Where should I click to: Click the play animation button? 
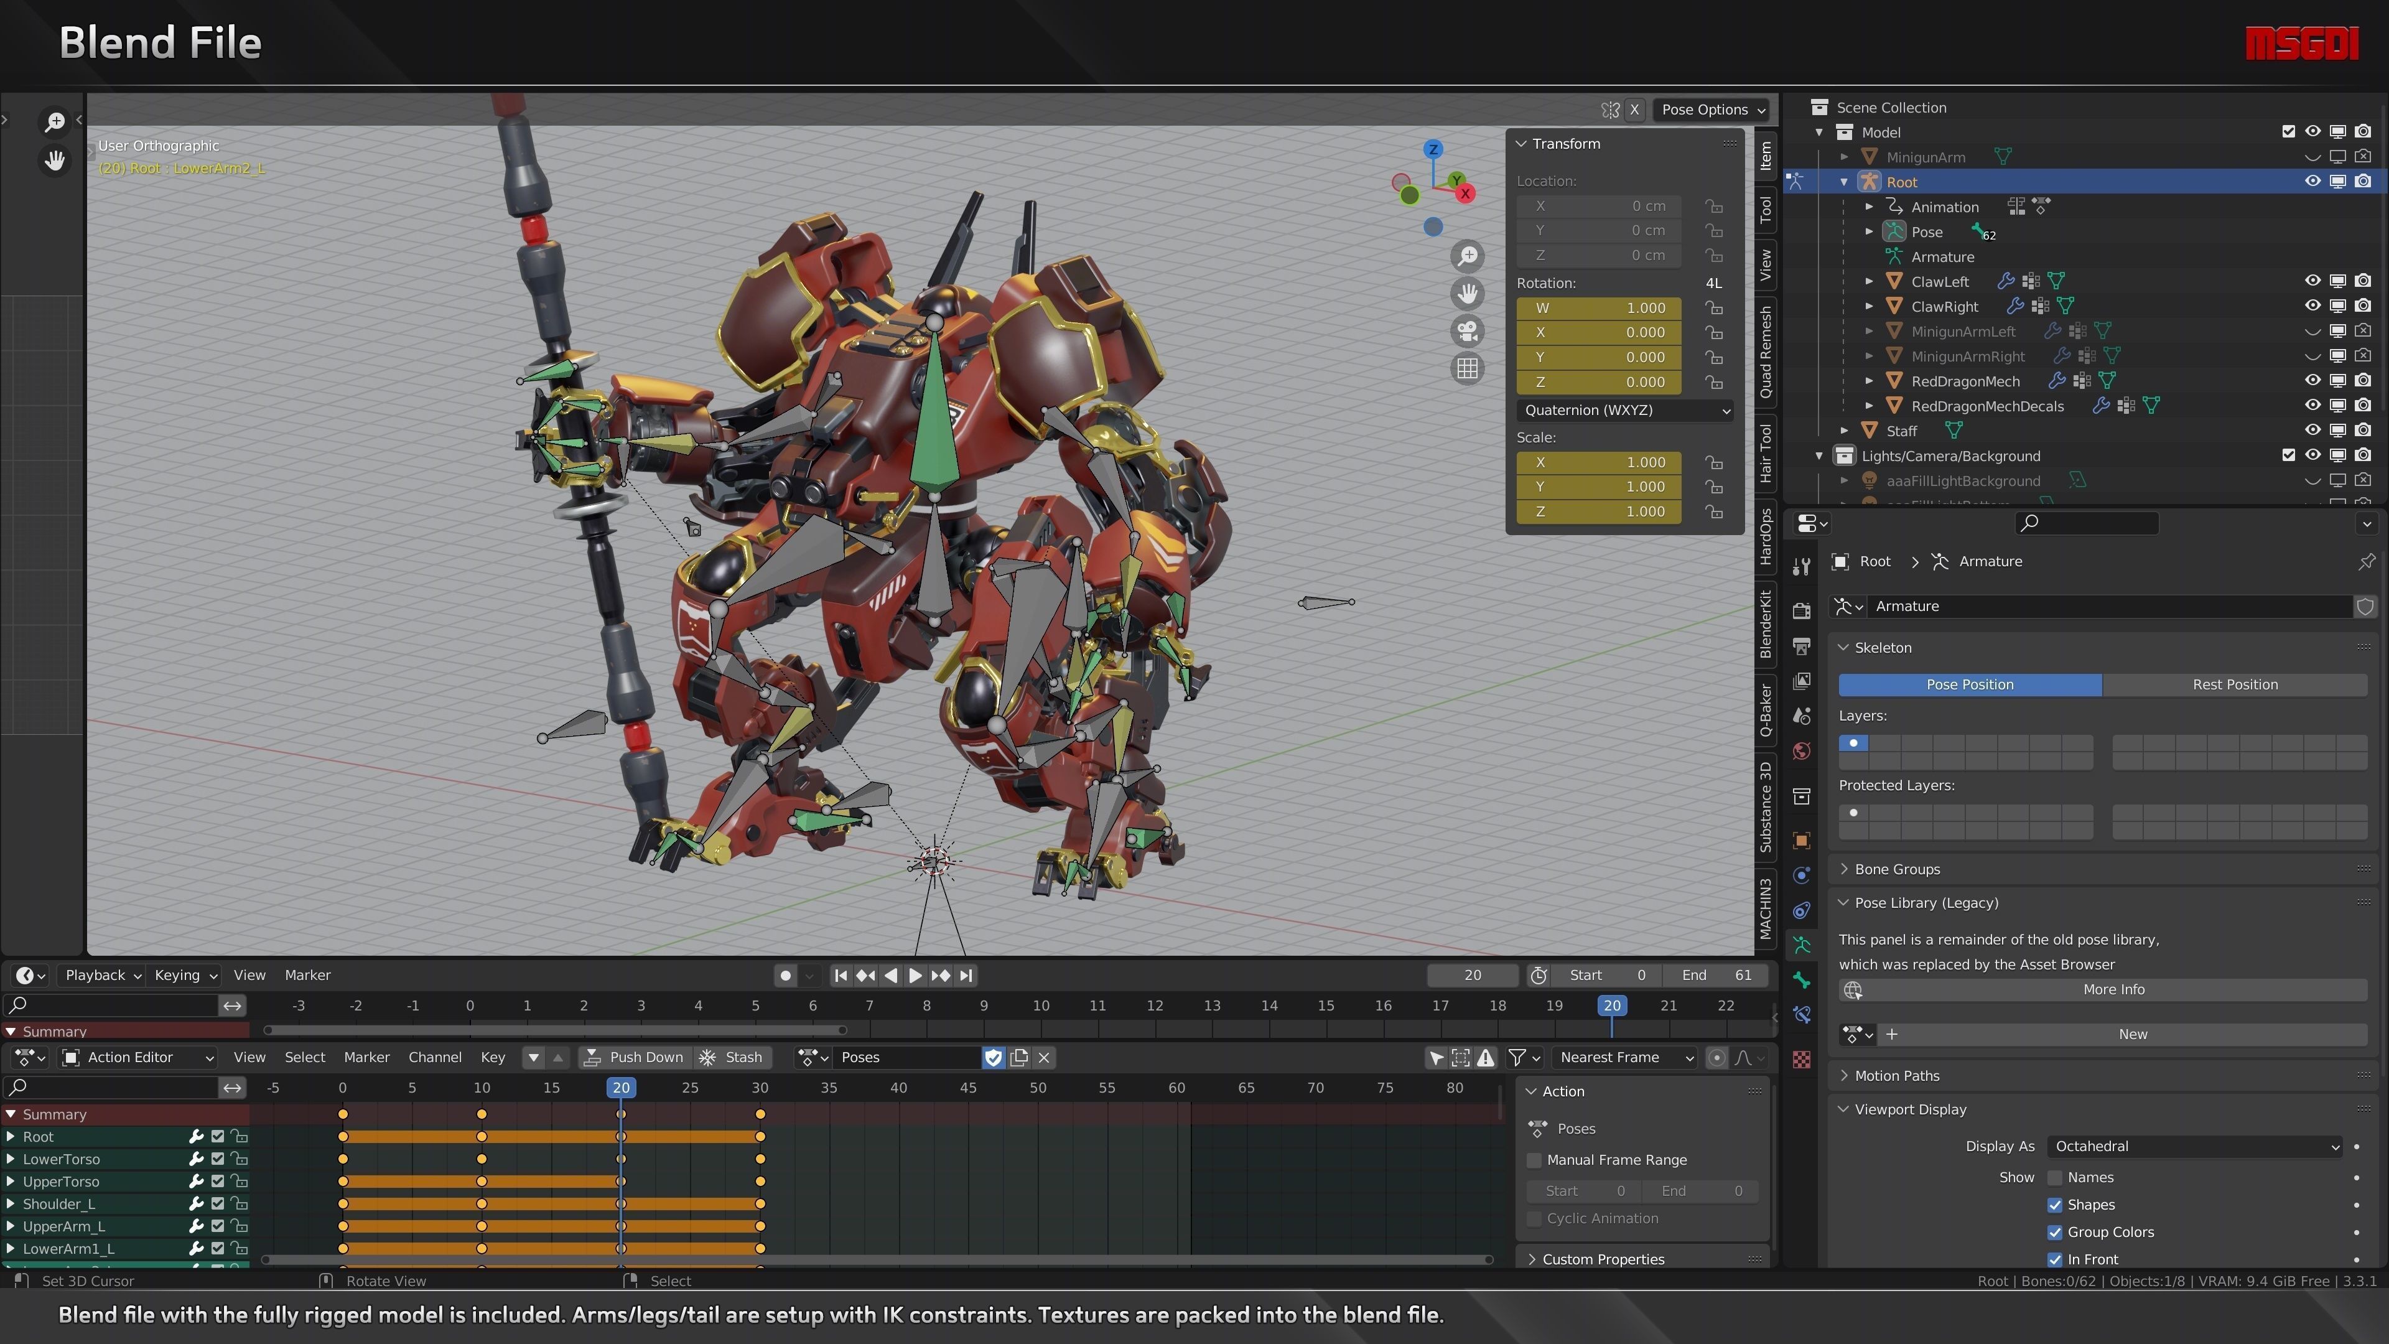click(x=915, y=975)
